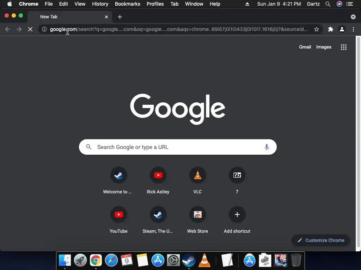Open the View menu
Image resolution: width=361 pixels, height=270 pixels.
pyautogui.click(x=80, y=4)
